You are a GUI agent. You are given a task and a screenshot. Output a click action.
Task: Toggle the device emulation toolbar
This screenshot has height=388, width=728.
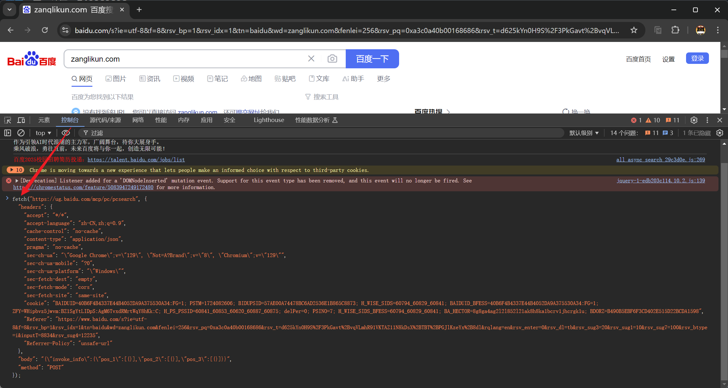point(21,120)
